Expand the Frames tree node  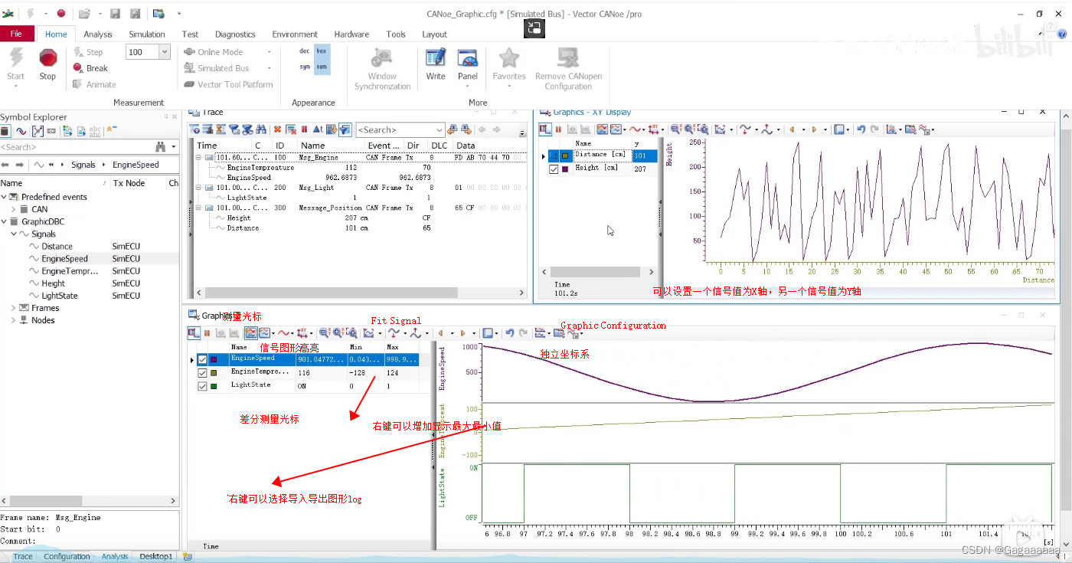[x=13, y=308]
